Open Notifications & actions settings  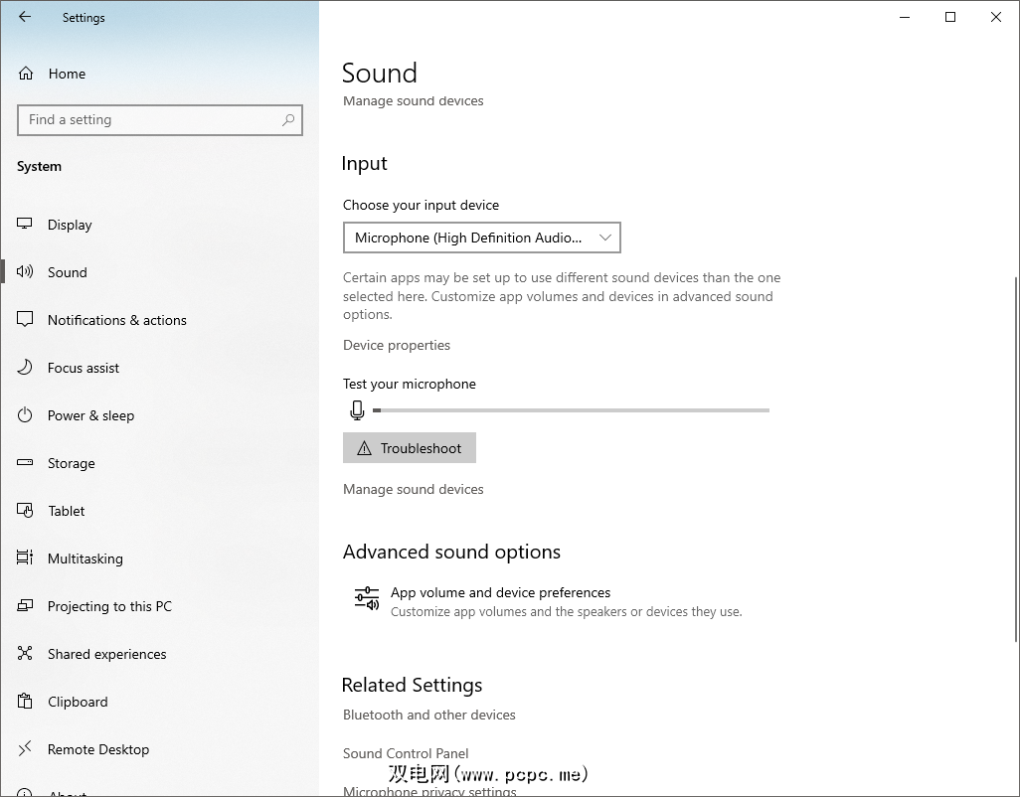[x=116, y=320]
